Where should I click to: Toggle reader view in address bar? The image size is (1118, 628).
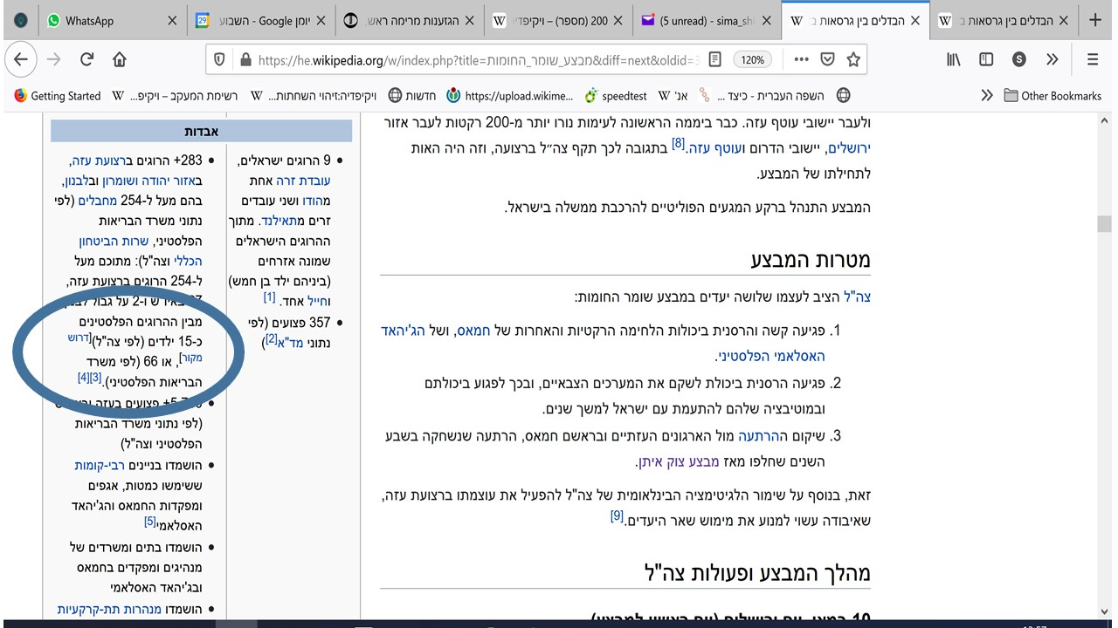(x=715, y=59)
